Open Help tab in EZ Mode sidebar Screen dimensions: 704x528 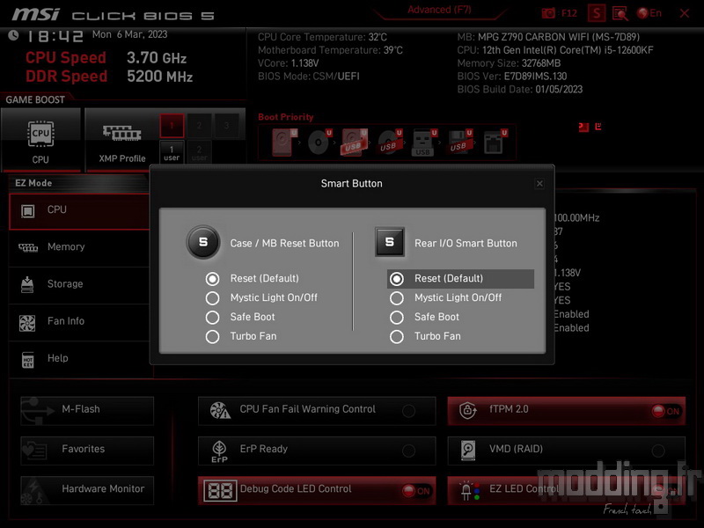pos(79,359)
